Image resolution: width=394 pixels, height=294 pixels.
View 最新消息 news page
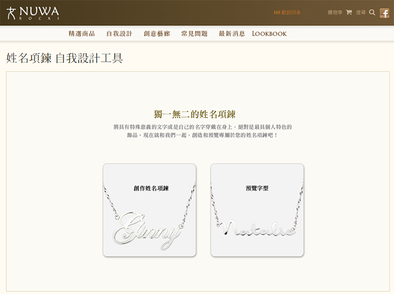(x=232, y=34)
